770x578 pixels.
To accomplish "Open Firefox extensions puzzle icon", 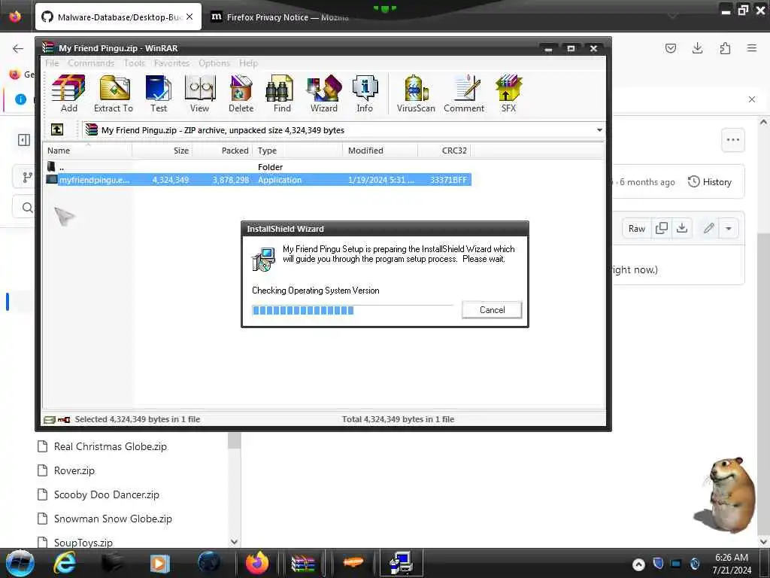I will tap(725, 48).
